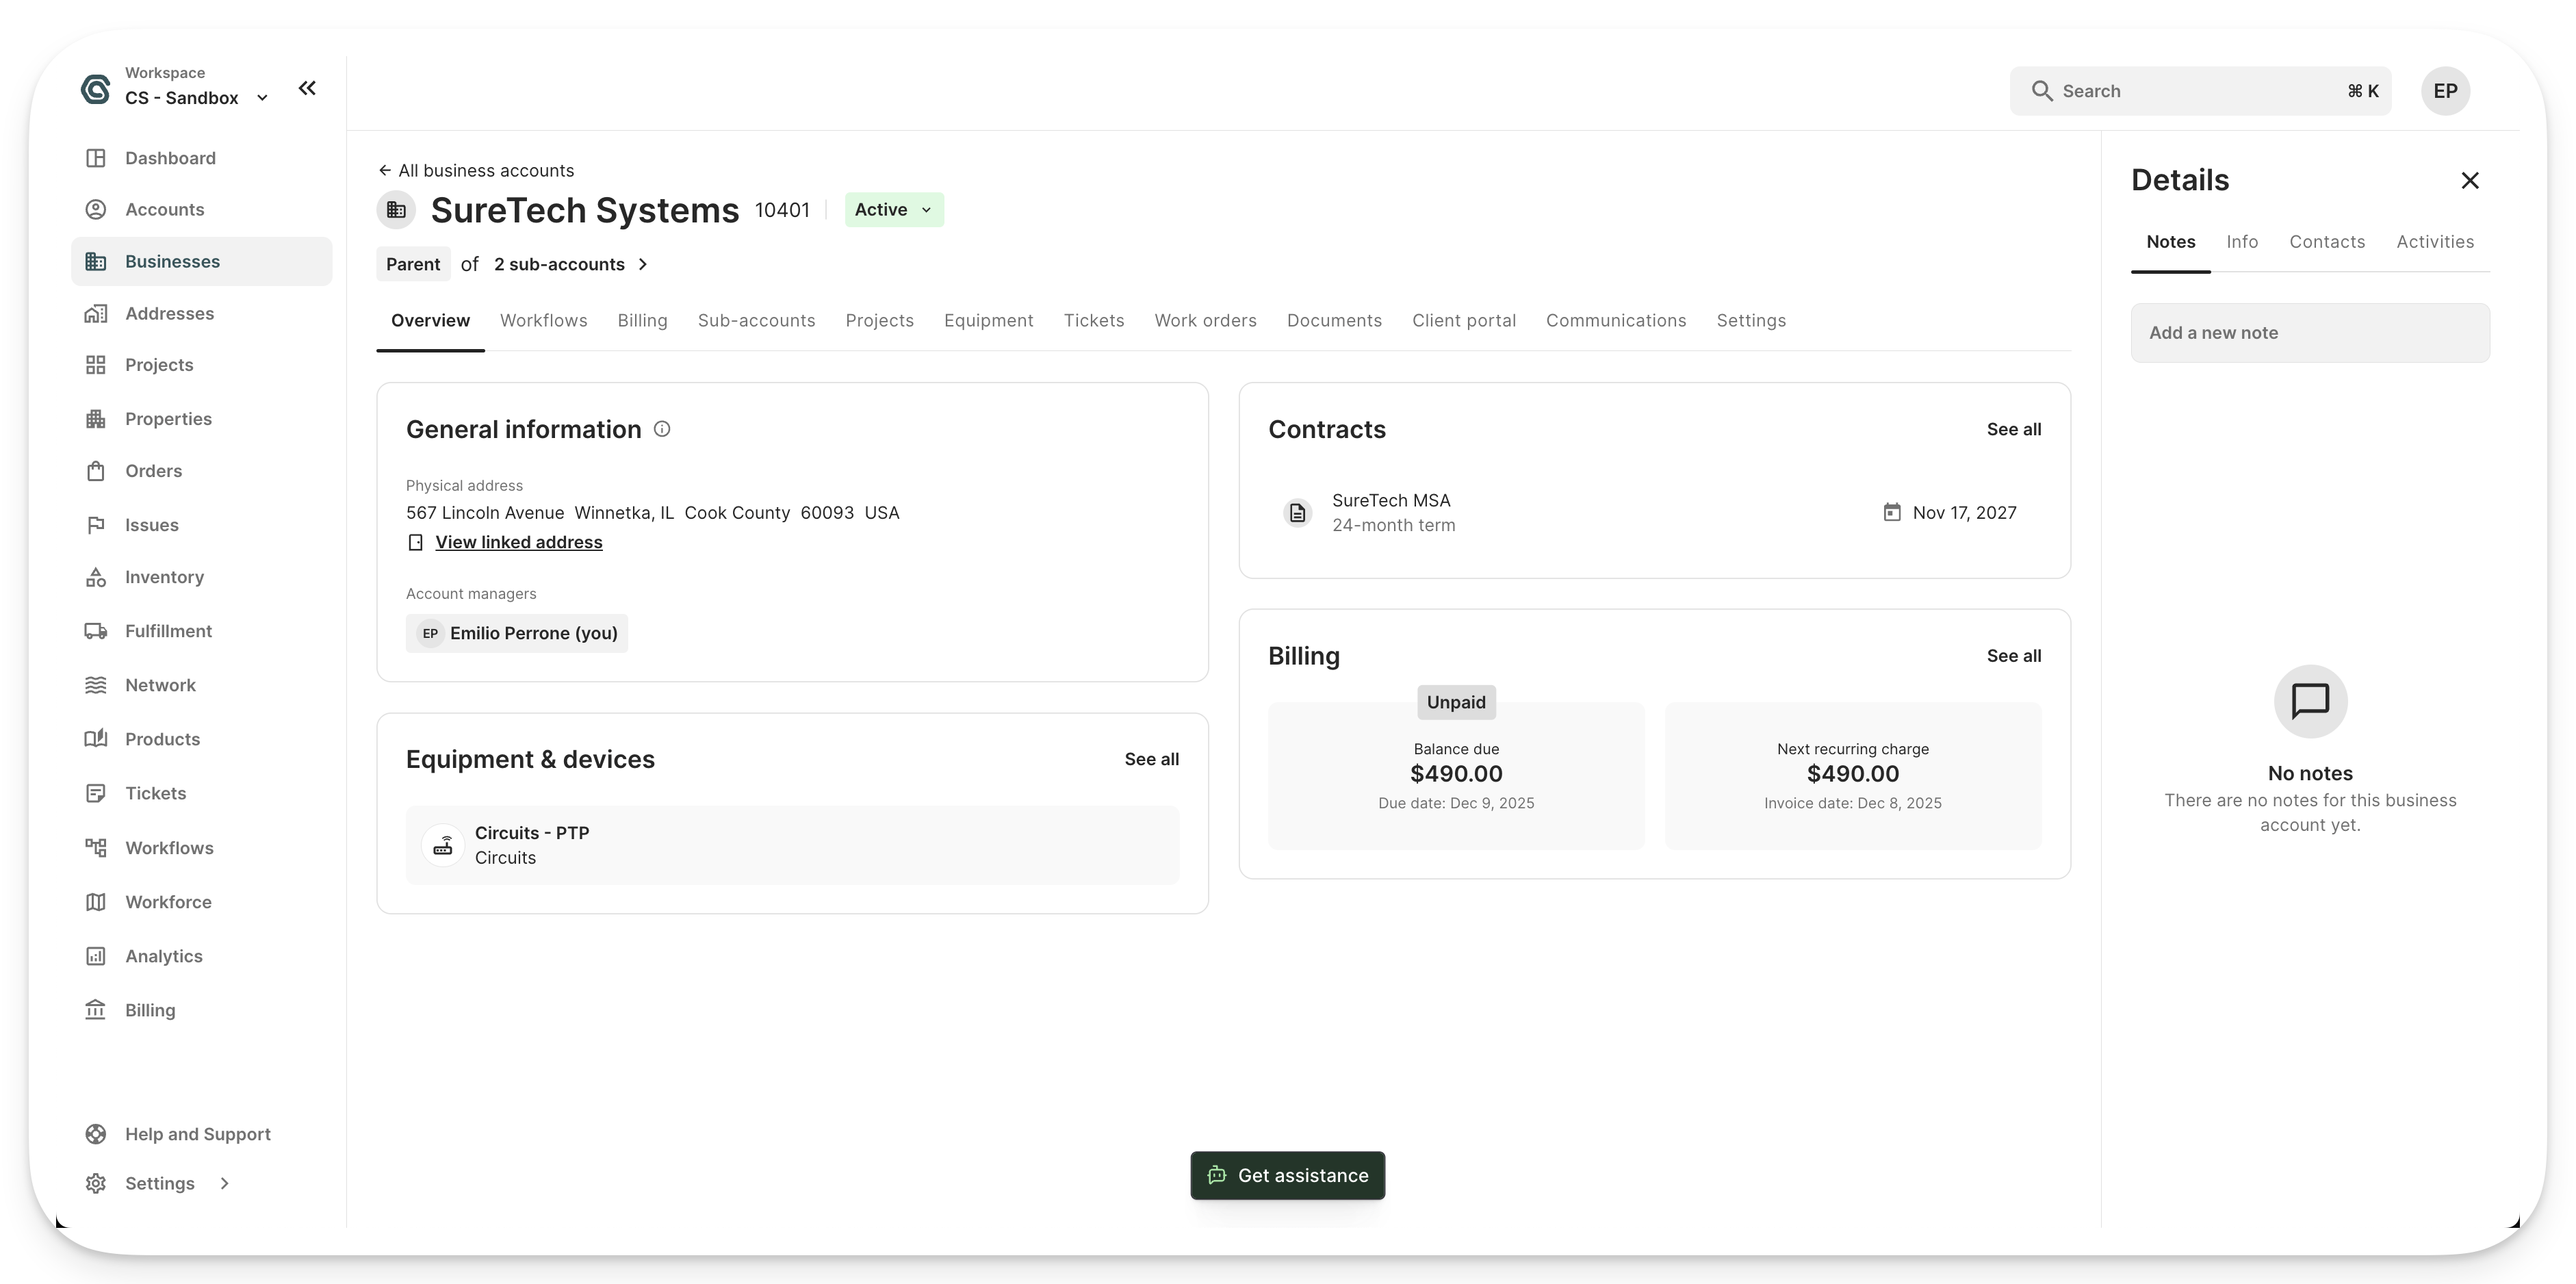Click See all in Contracts card
This screenshot has width=2576, height=1284.
tap(2013, 429)
